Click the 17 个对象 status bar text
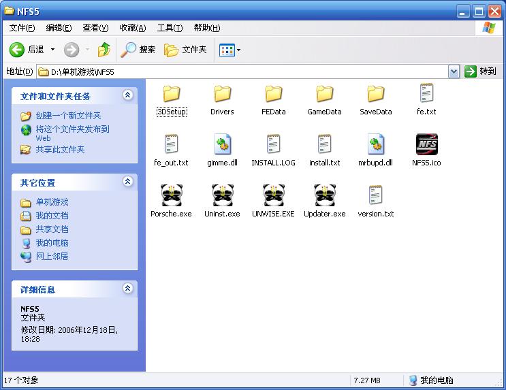This screenshot has width=506, height=390. tap(21, 380)
